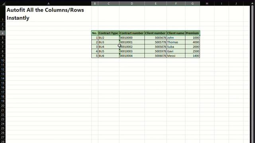Select premium value 1000 cell
Screen dimensions: 255x143
[x=192, y=38]
